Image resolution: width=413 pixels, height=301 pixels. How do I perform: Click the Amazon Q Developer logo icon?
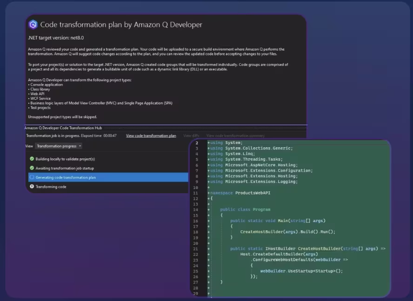tap(33, 25)
